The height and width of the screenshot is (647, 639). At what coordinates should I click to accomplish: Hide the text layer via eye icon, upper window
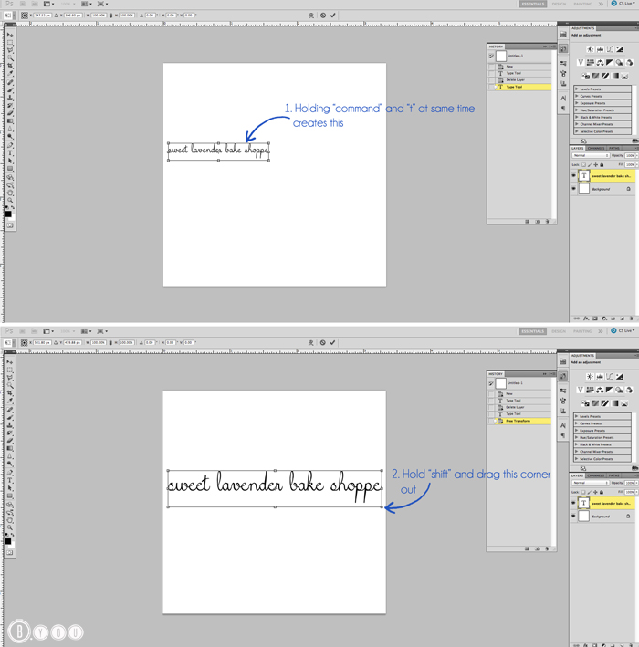(573, 176)
